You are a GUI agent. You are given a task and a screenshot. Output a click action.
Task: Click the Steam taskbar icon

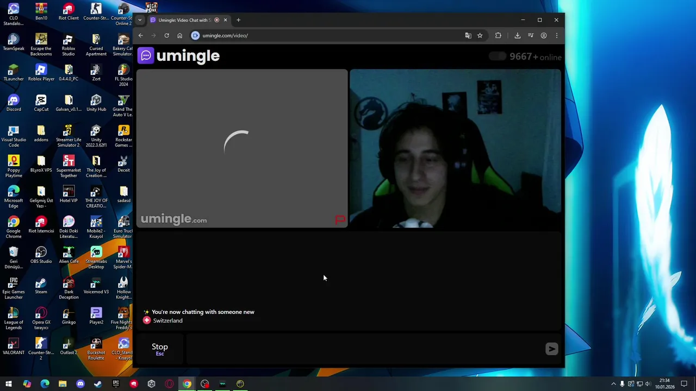[x=98, y=384]
